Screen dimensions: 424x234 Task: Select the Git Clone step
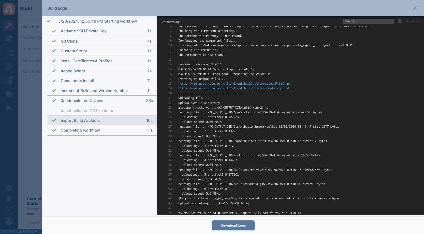[102, 41]
